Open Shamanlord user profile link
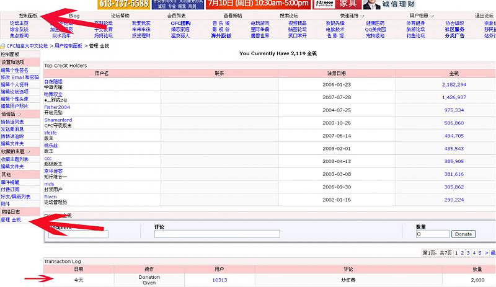The height and width of the screenshot is (287, 496). 58,120
